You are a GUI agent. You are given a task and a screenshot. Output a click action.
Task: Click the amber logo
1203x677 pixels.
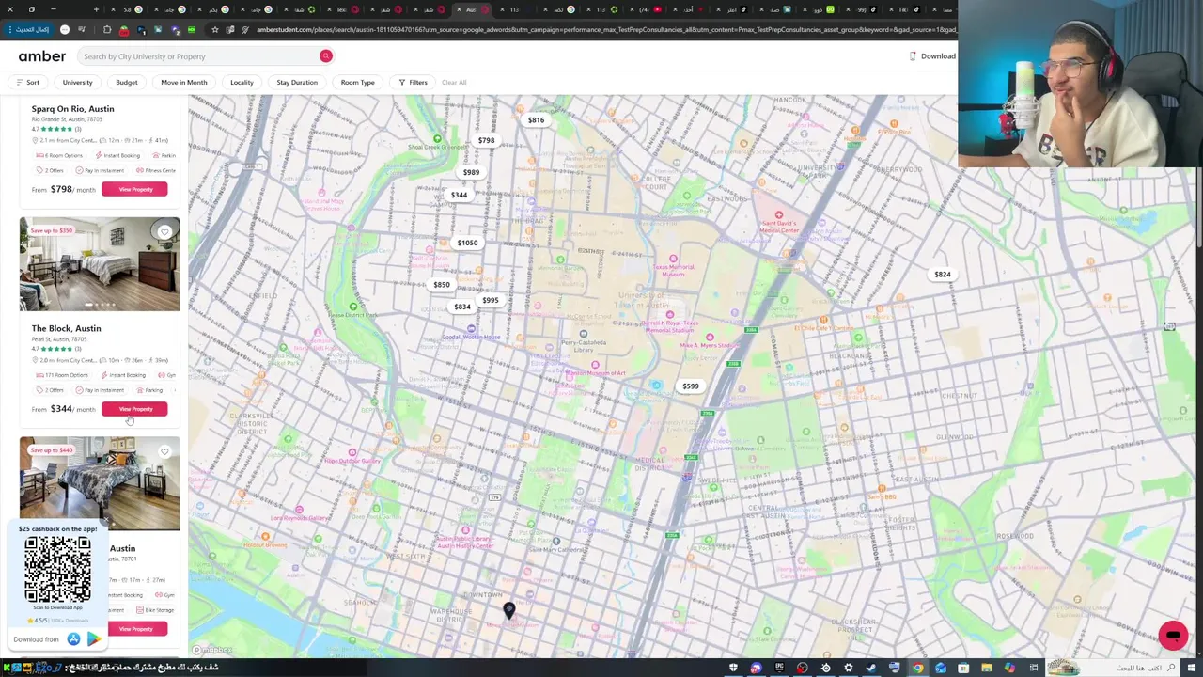tap(41, 56)
